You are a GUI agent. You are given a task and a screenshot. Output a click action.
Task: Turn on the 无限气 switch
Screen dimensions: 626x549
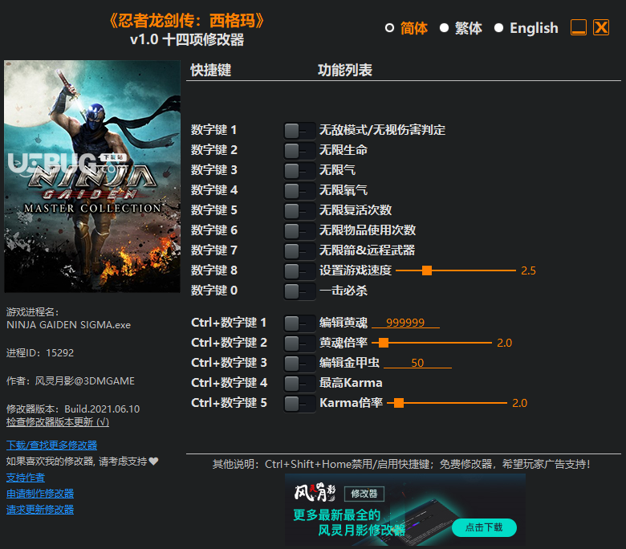pyautogui.click(x=299, y=170)
